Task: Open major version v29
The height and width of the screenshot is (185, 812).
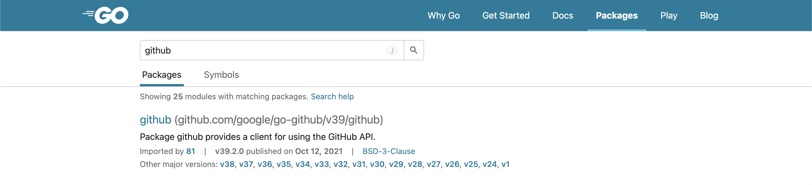Action: coord(396,164)
